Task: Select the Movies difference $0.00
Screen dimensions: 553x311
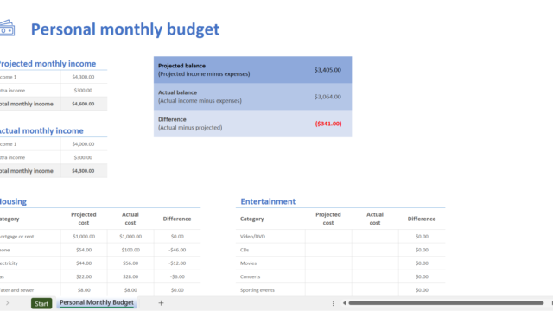Action: pos(422,263)
